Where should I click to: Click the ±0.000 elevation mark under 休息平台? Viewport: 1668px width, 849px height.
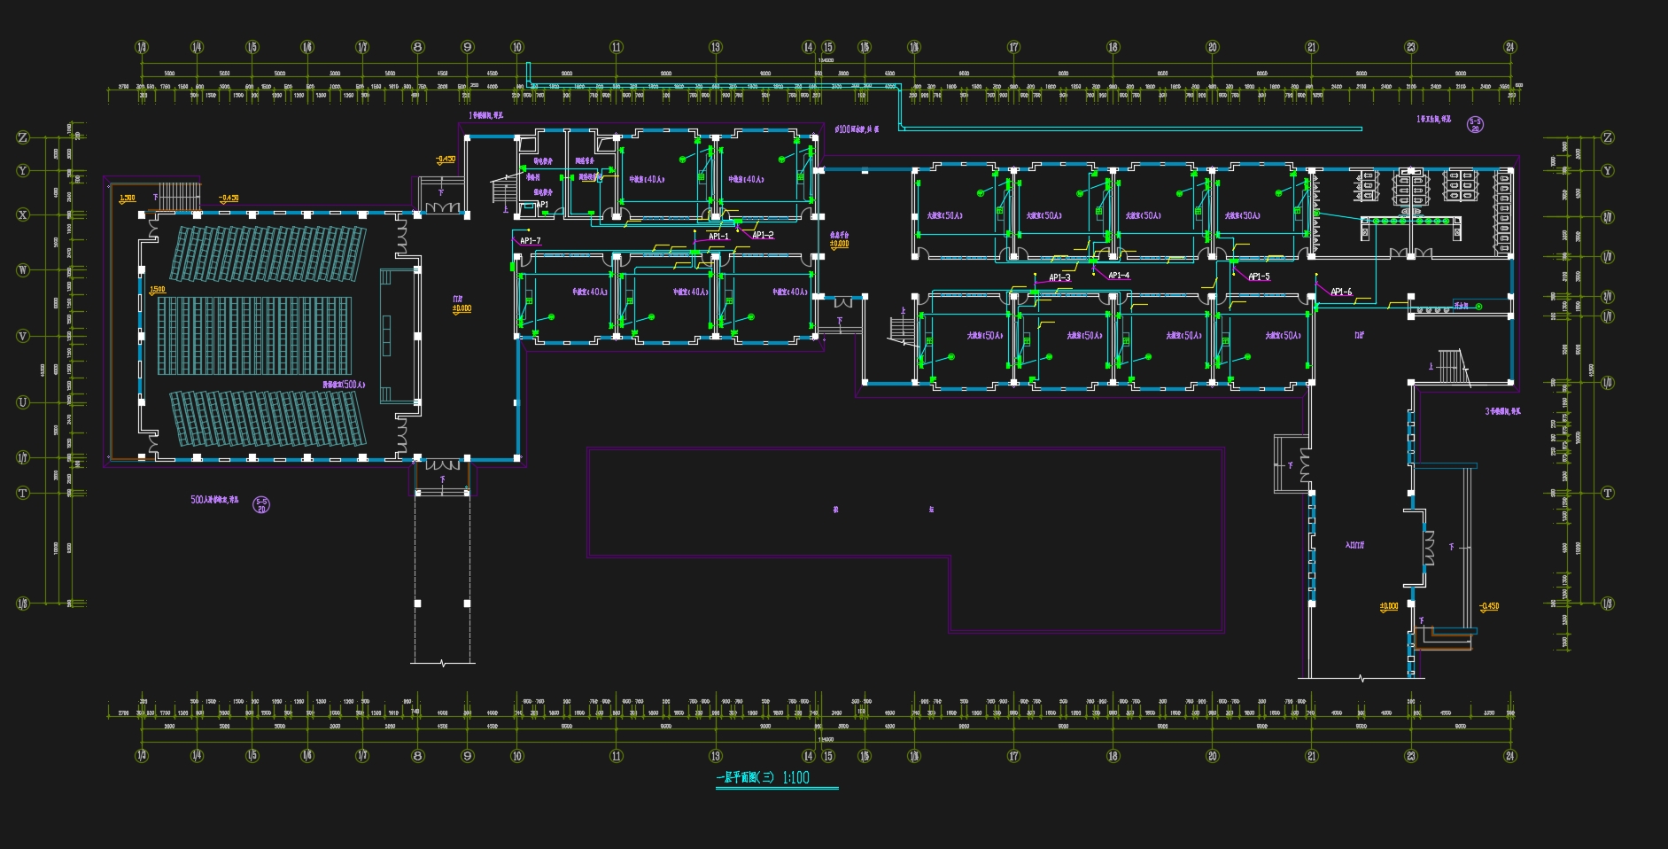coord(839,244)
